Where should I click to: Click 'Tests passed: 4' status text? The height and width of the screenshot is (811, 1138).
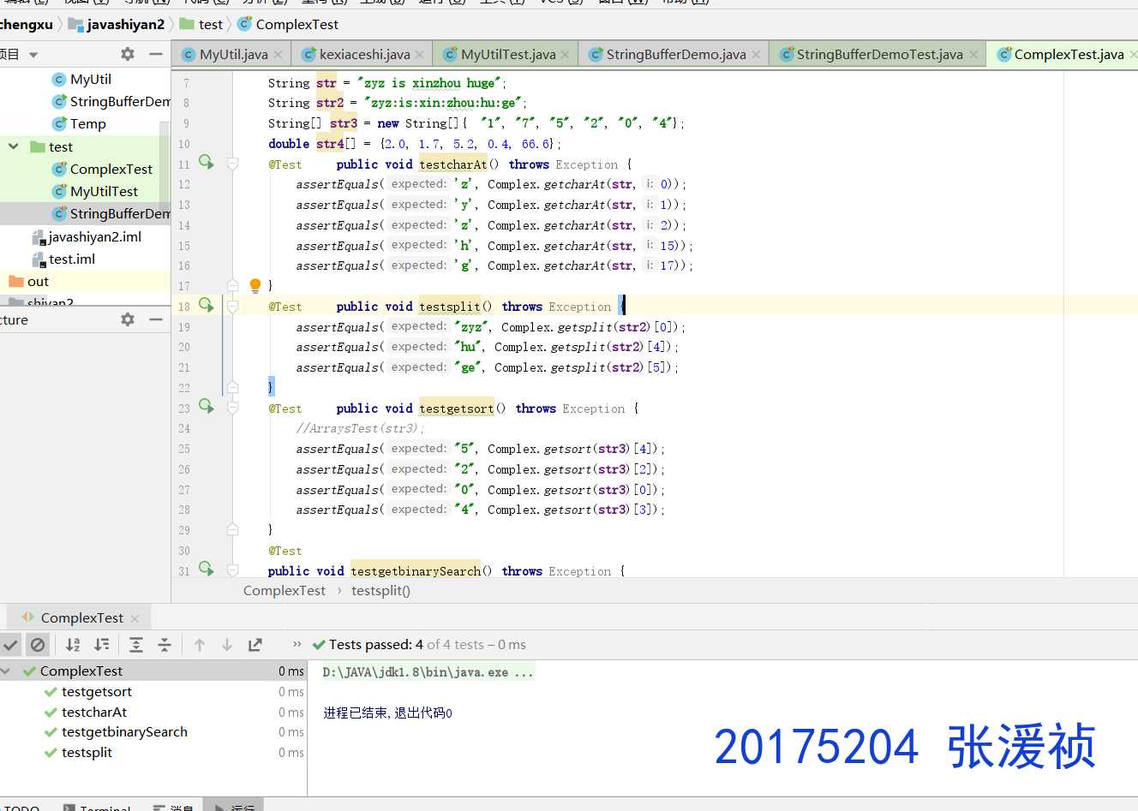[376, 645]
